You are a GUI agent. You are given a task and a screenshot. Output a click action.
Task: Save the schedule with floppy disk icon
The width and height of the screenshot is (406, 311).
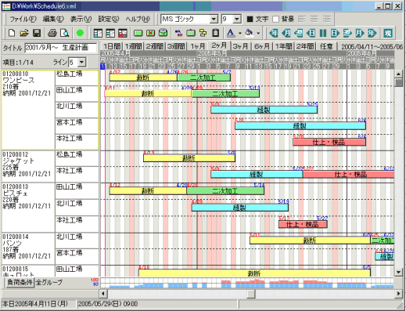37,33
